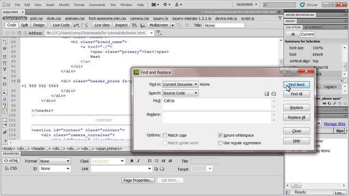Open the Insert menu

click(50, 5)
